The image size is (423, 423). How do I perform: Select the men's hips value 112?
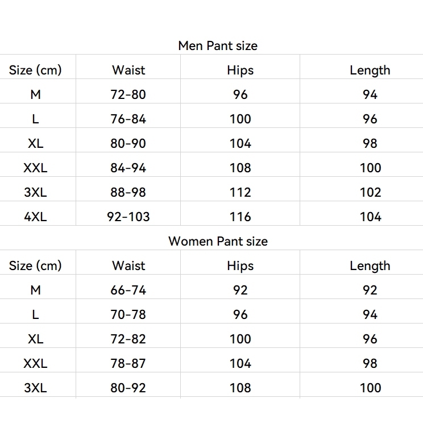(x=240, y=192)
